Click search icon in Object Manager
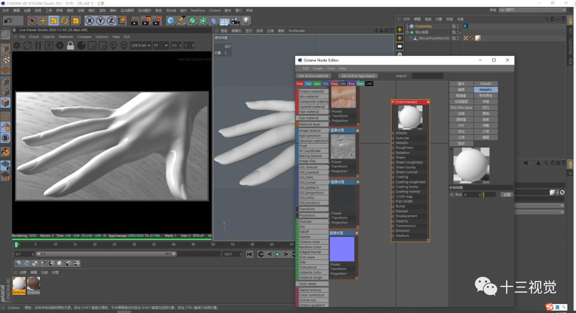Image resolution: width=576 pixels, height=313 pixels. pyautogui.click(x=547, y=19)
